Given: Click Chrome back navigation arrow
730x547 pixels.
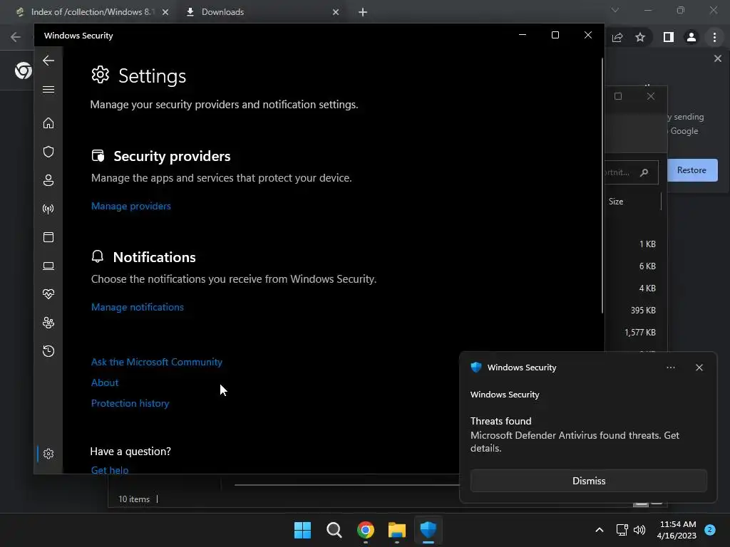Looking at the screenshot, I should (x=16, y=37).
